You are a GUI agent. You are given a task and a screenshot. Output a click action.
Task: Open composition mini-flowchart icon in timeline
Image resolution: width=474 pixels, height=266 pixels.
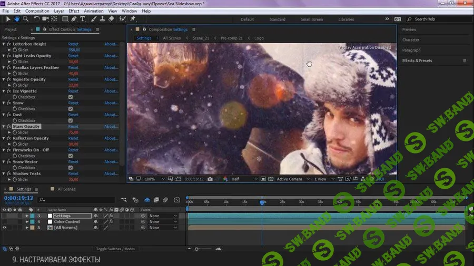coord(124,200)
